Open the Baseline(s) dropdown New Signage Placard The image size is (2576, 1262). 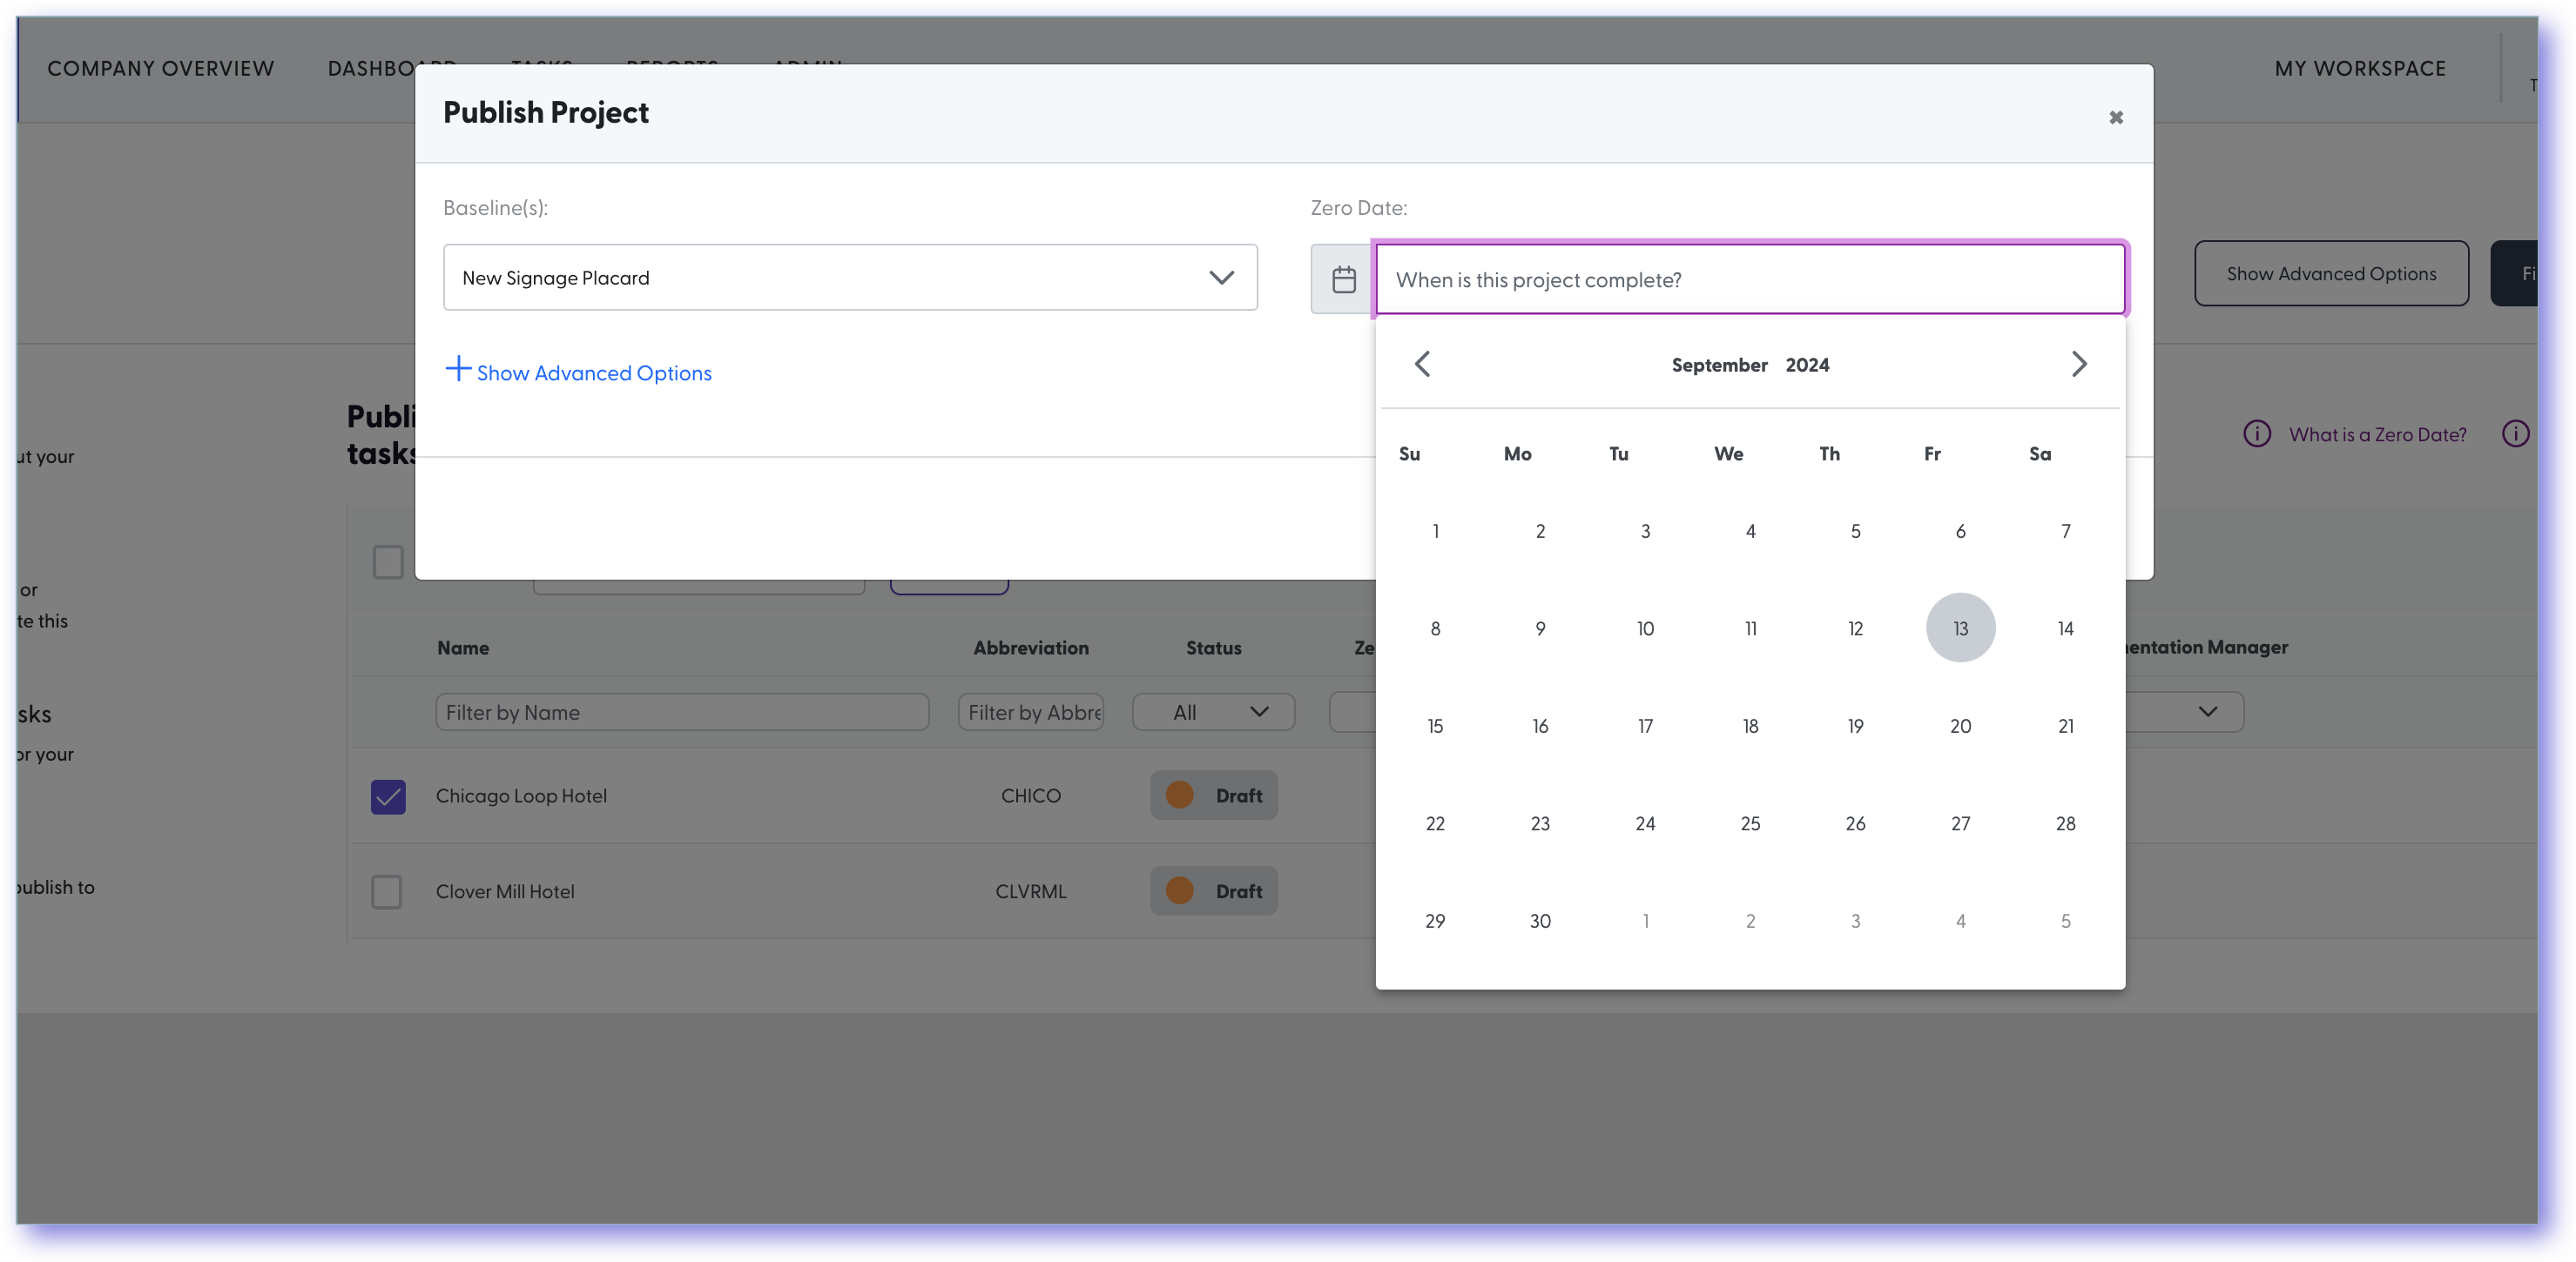[850, 278]
